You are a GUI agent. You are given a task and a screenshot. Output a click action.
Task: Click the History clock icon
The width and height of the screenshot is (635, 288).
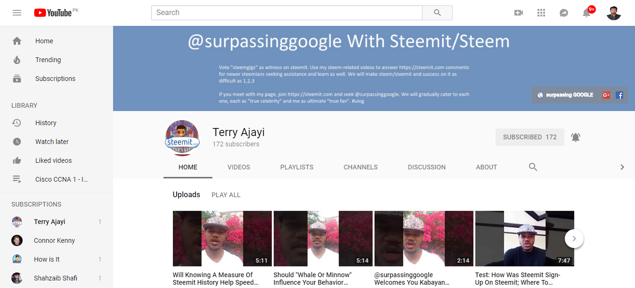tap(17, 123)
